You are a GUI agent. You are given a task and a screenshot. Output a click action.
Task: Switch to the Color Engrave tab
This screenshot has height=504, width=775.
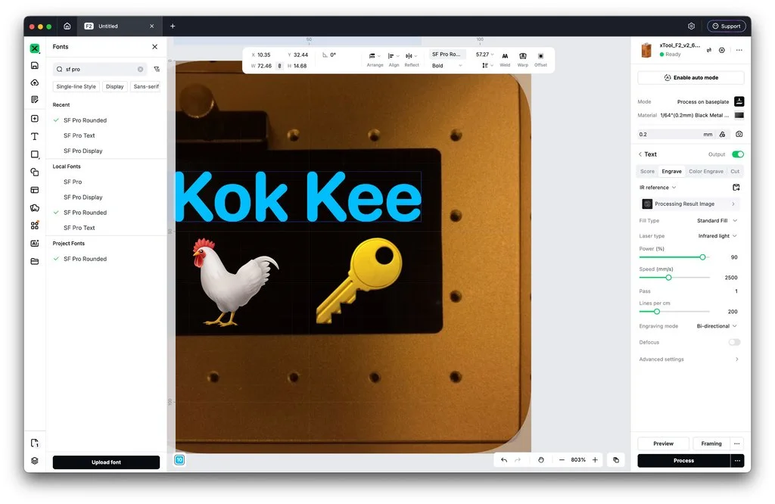tap(706, 172)
